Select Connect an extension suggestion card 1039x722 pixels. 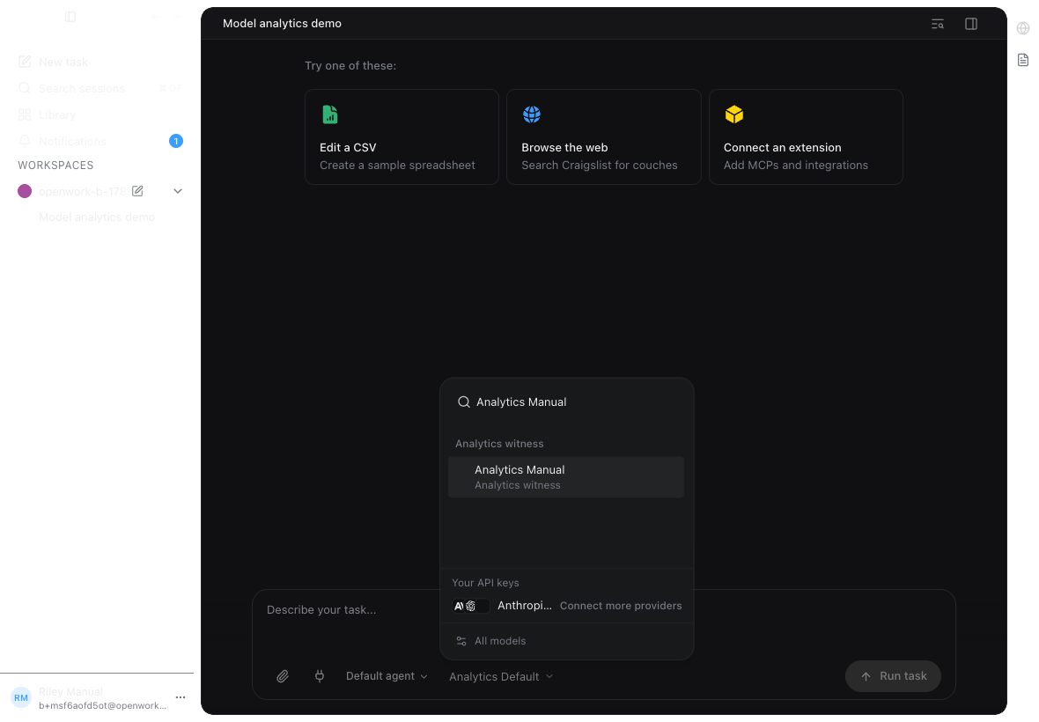[806, 137]
